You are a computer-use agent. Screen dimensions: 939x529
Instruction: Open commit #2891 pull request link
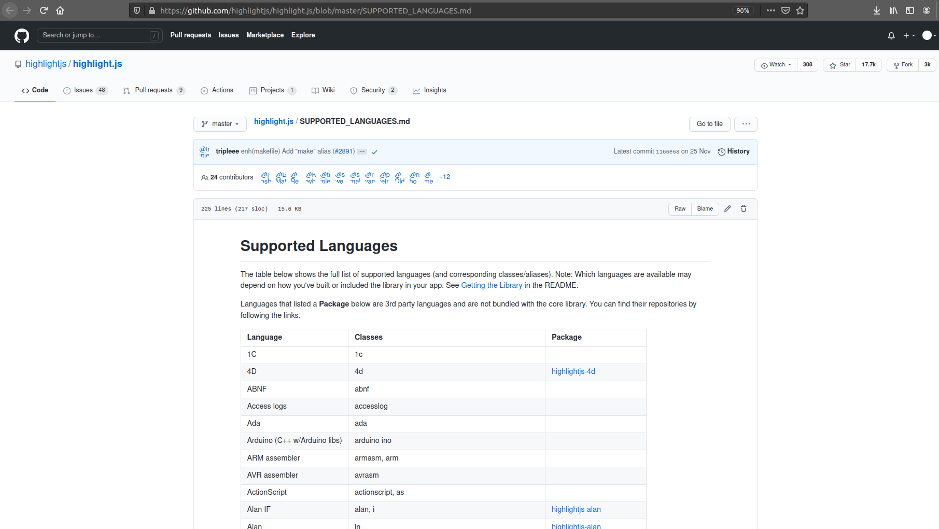click(x=344, y=151)
